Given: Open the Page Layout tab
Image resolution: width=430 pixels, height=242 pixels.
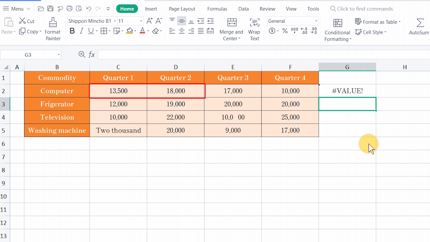Looking at the screenshot, I should [x=182, y=9].
